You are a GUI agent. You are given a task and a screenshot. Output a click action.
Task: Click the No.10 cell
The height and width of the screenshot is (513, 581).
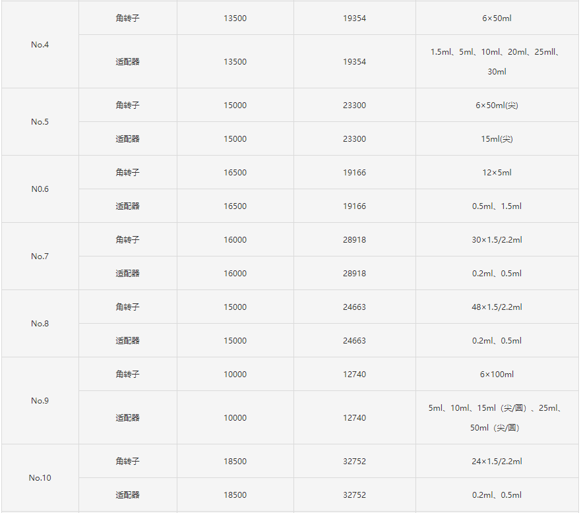pyautogui.click(x=40, y=478)
